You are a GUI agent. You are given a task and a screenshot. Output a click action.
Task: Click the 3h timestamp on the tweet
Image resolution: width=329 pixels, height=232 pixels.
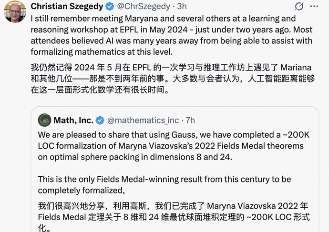182,6
